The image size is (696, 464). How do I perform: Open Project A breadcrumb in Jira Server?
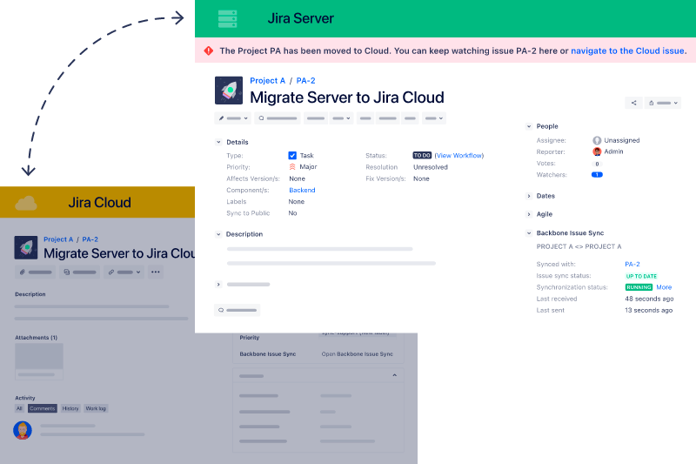(268, 80)
